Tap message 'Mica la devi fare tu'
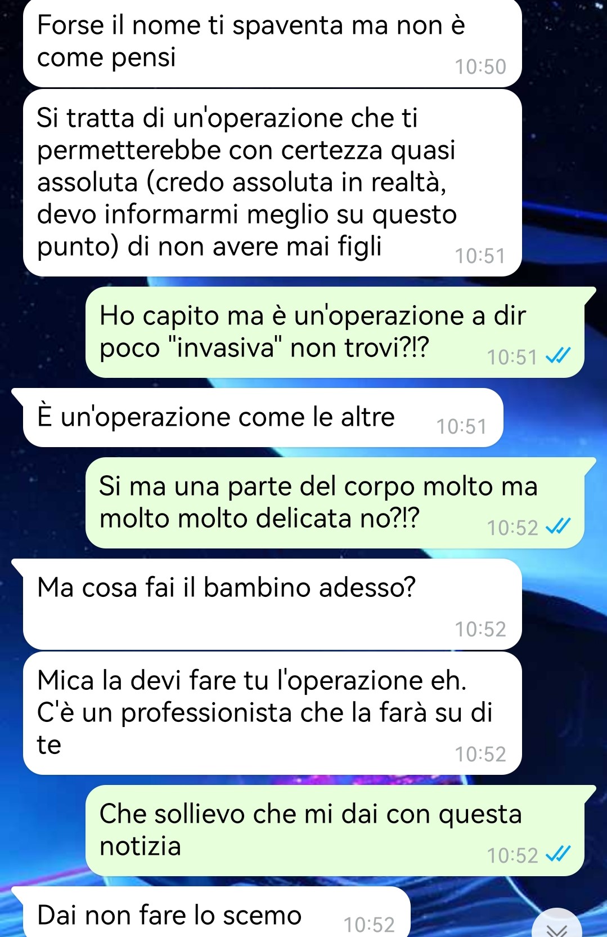Screen dimensions: 607x937 coord(272,713)
